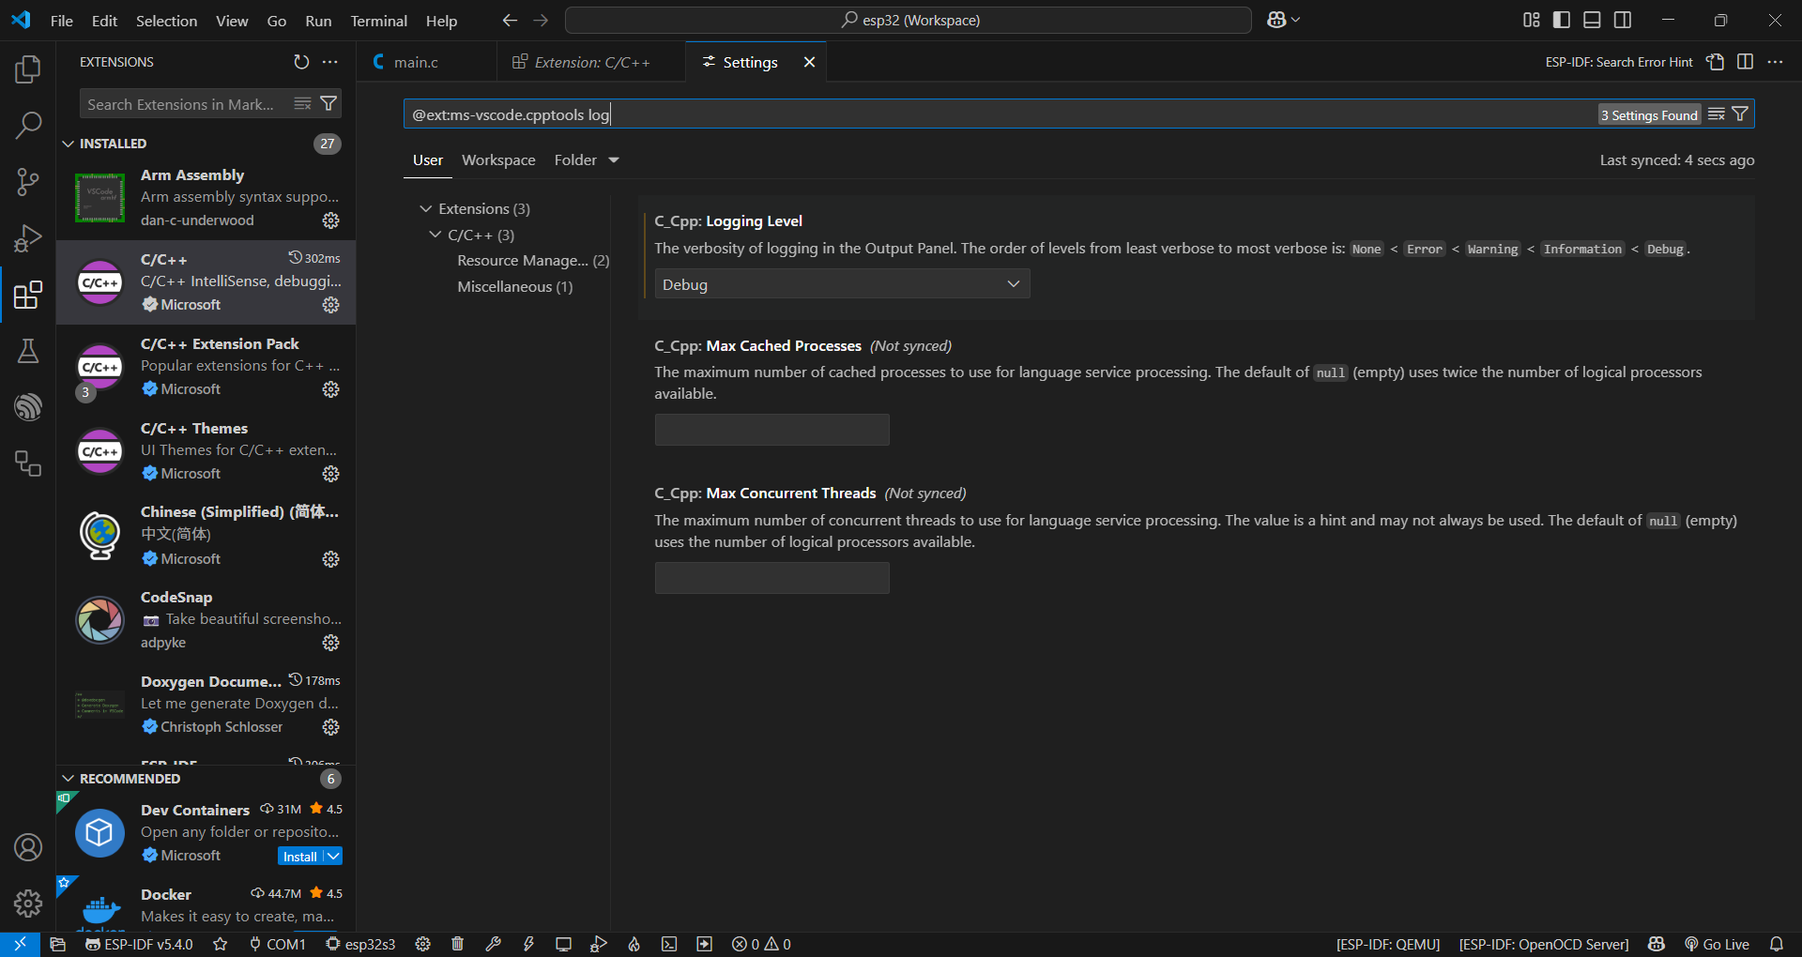1802x957 pixels.
Task: Click Go Live in status bar
Action: coord(1717,944)
